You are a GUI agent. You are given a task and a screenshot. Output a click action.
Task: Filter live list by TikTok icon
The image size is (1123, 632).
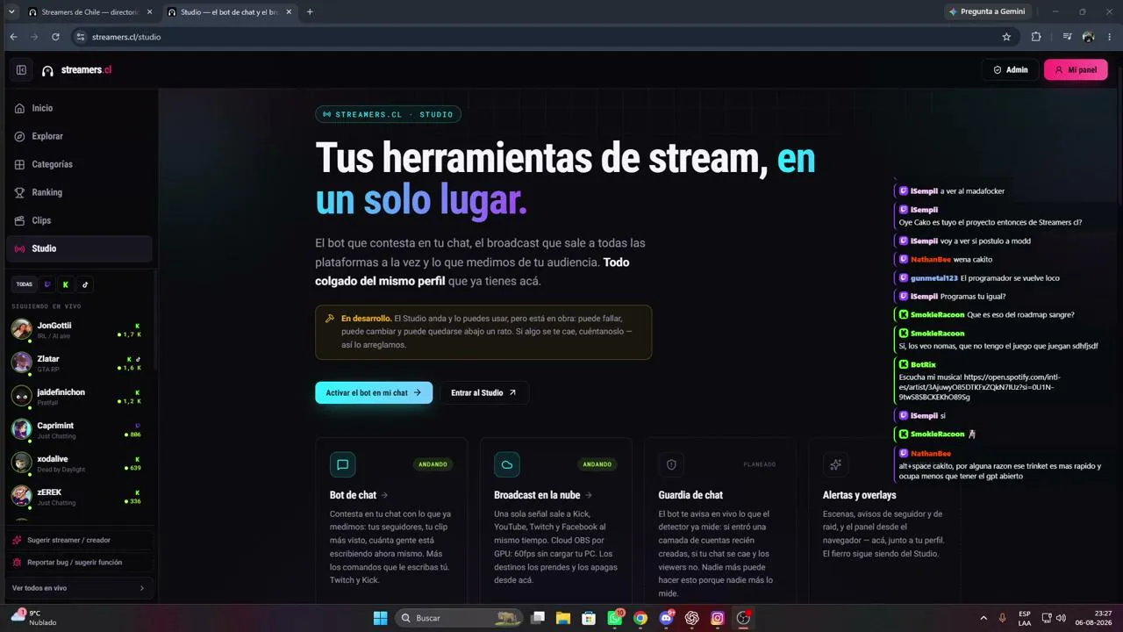(x=85, y=284)
